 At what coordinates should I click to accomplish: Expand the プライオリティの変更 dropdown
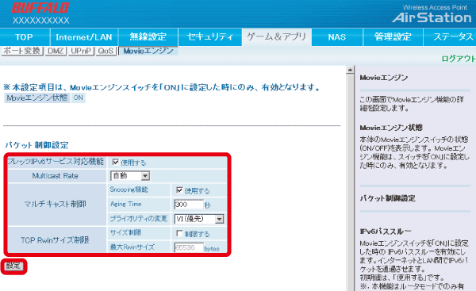tap(199, 219)
